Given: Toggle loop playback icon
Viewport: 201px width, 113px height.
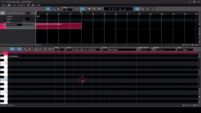Looking at the screenshot, I should click(x=77, y=9).
